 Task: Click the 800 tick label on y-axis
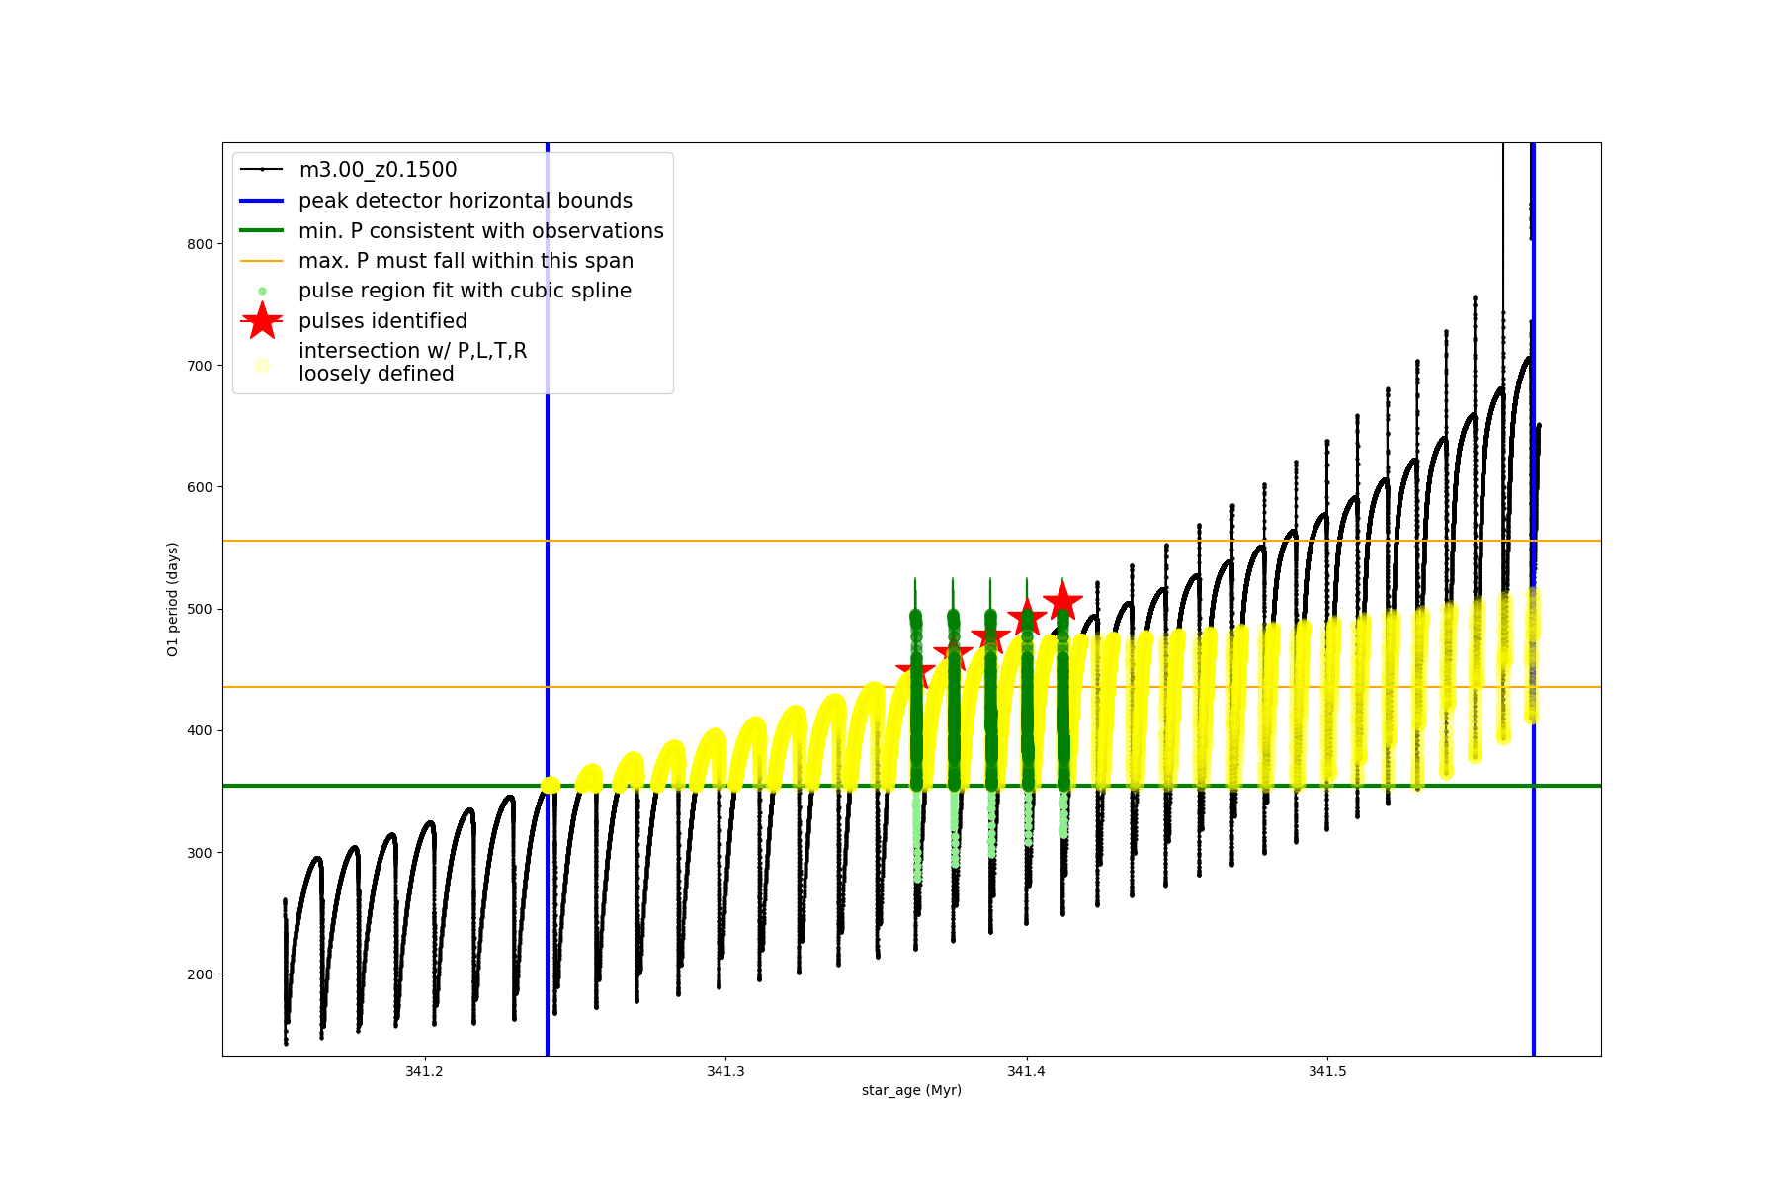(x=200, y=244)
